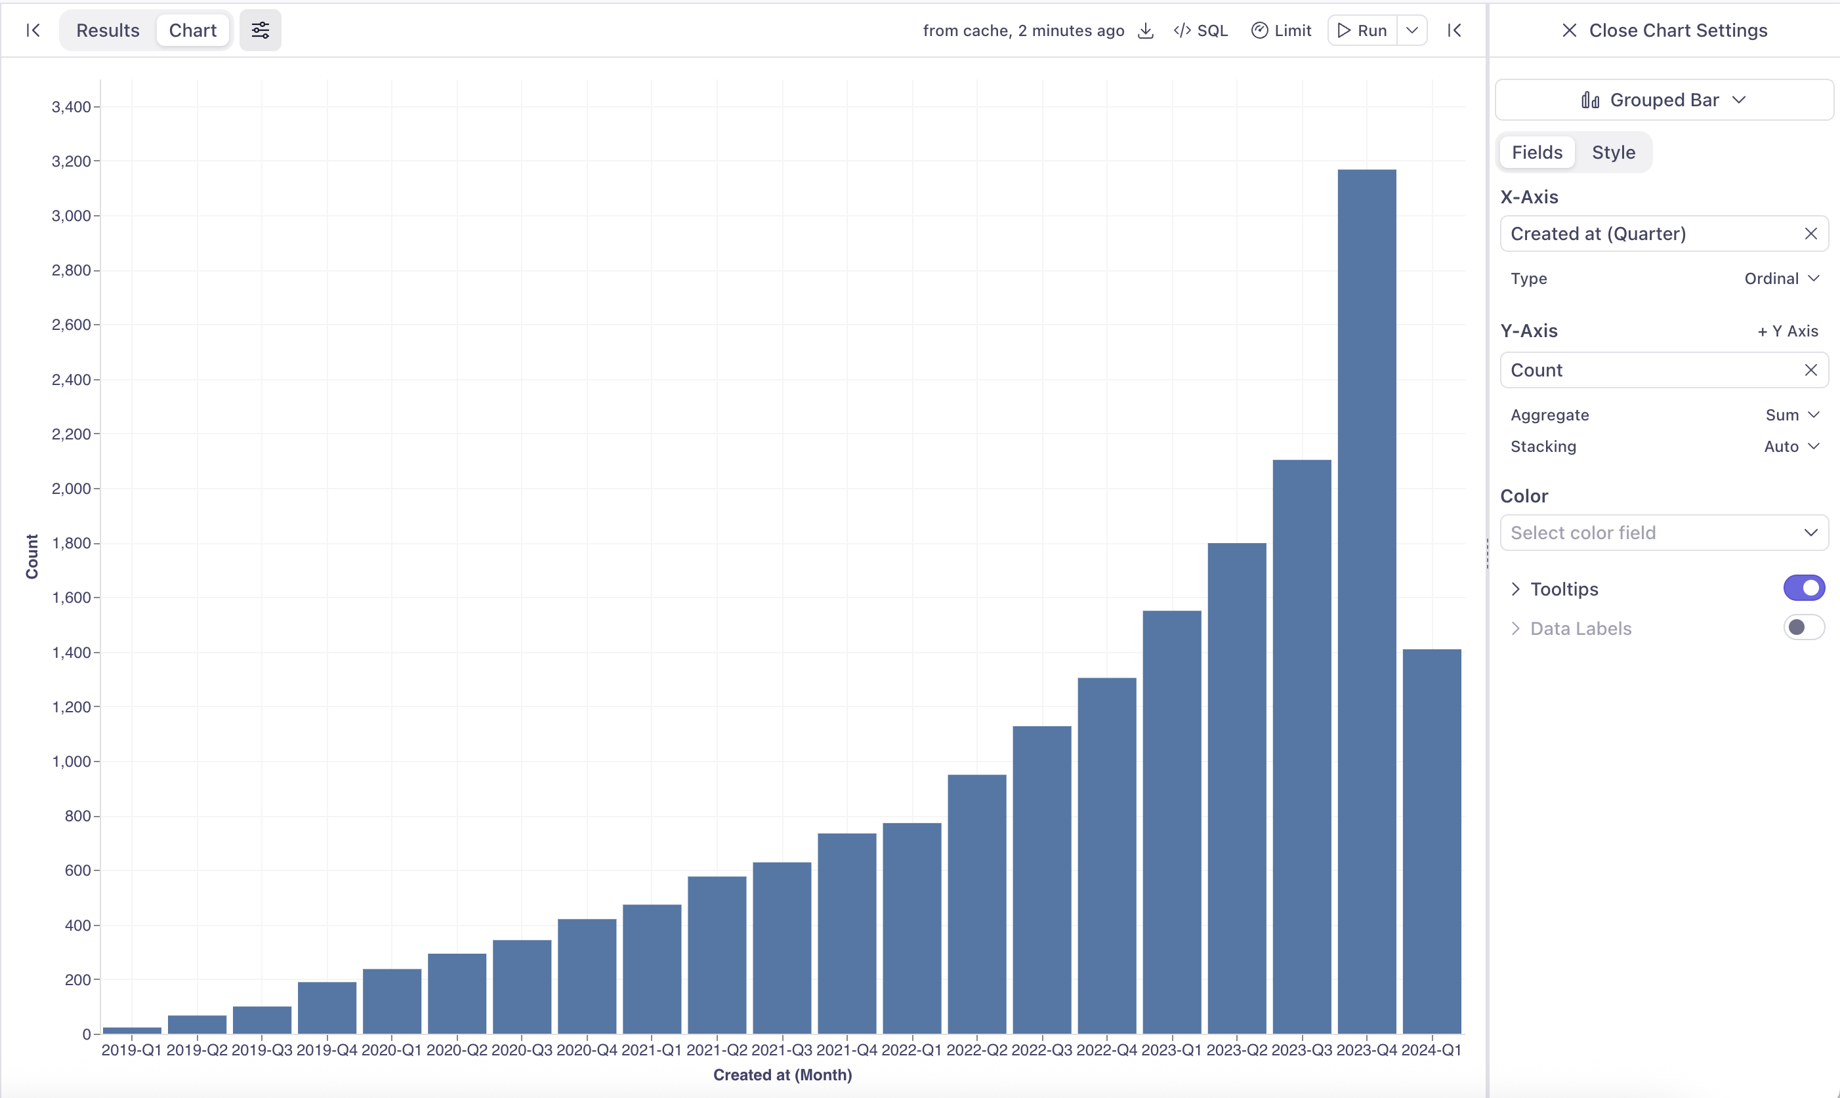Close Chart Settings panel
1840x1098 pixels.
pyautogui.click(x=1663, y=30)
